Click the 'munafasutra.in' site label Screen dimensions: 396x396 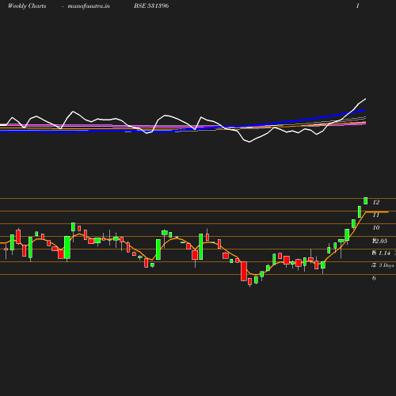89,6
